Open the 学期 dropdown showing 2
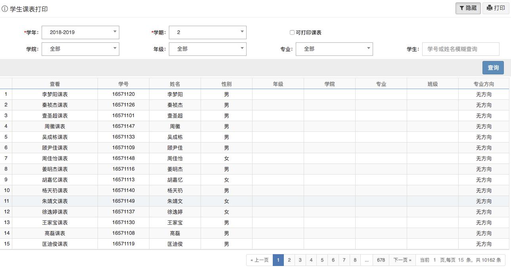 coord(207,32)
